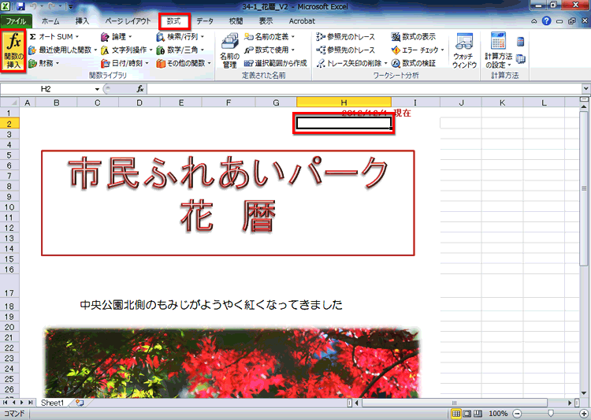Click the Name Box showing H2

coord(46,89)
